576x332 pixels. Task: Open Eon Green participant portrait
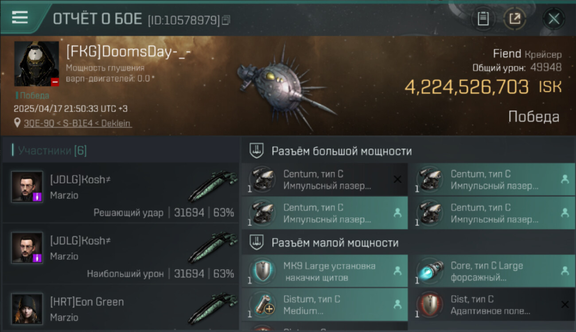(27, 309)
